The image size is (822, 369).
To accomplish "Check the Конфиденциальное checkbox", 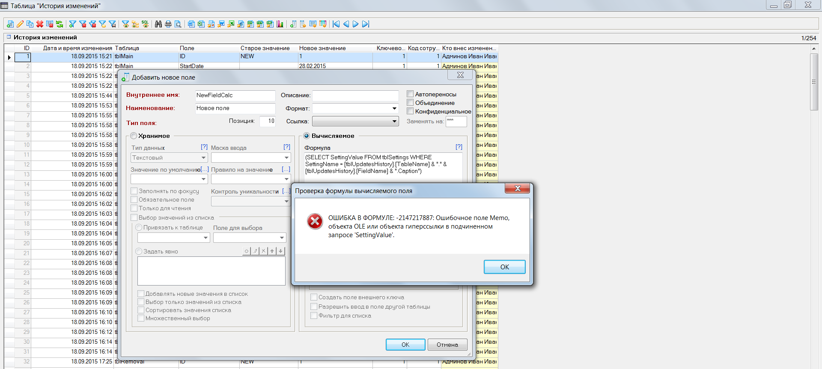I will point(410,111).
